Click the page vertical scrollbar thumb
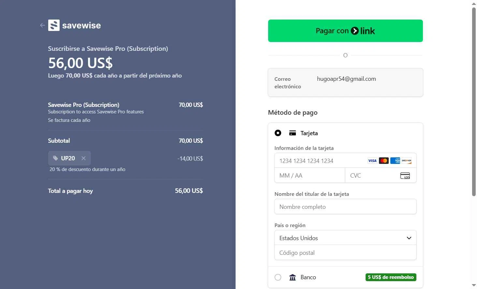477x289 pixels. [x=474, y=102]
